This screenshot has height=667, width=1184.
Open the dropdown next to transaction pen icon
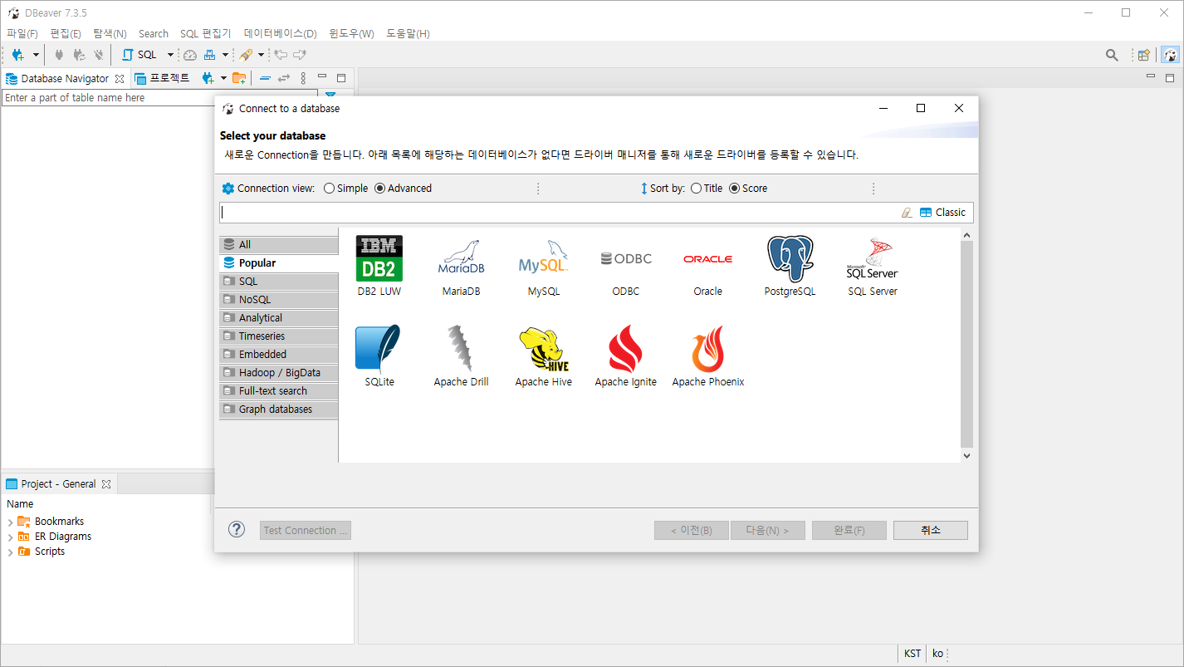(261, 55)
